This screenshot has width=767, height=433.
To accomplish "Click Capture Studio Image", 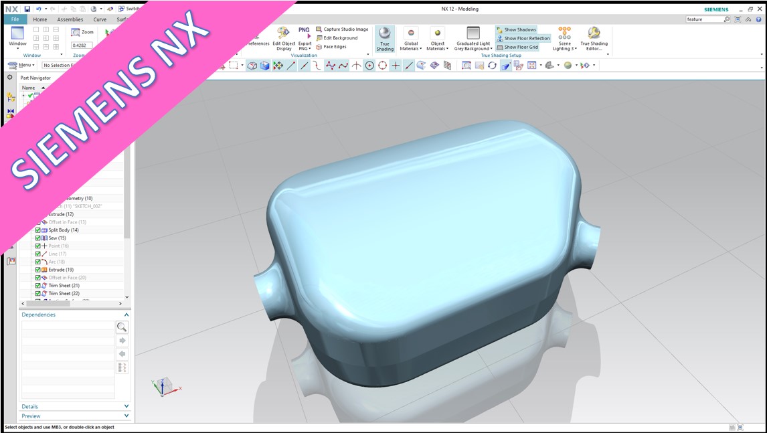I will (342, 29).
